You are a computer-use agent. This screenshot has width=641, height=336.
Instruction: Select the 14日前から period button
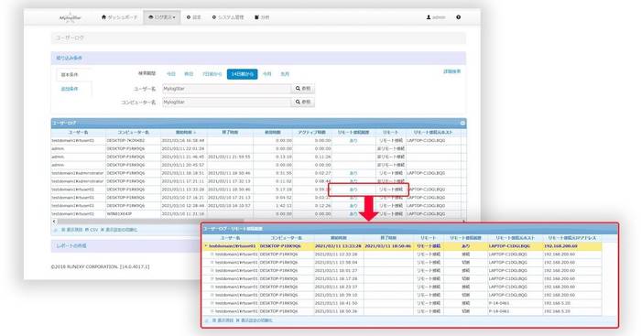pyautogui.click(x=242, y=74)
